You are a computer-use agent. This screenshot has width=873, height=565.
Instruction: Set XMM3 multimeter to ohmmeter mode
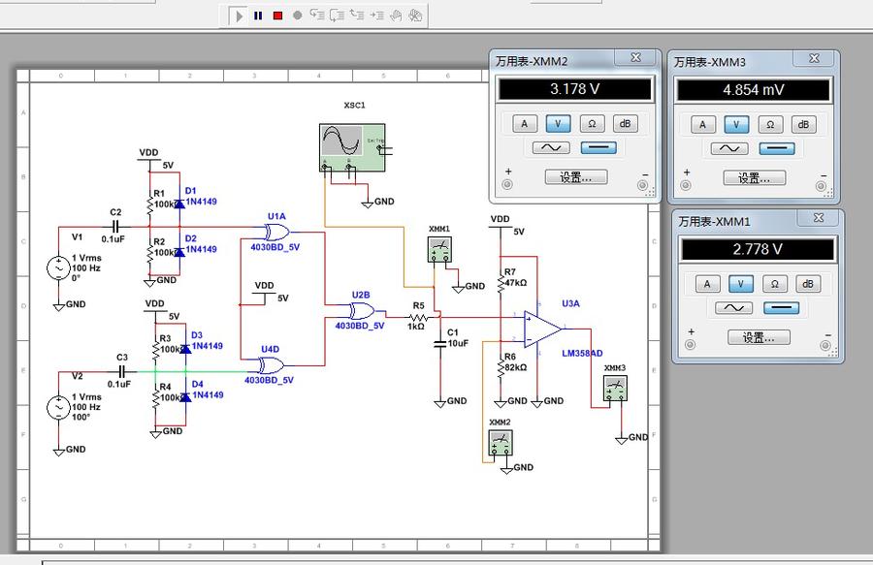pos(770,124)
